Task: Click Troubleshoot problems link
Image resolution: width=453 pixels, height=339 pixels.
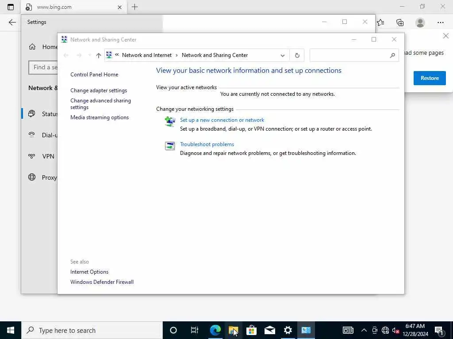Action: pos(207,144)
